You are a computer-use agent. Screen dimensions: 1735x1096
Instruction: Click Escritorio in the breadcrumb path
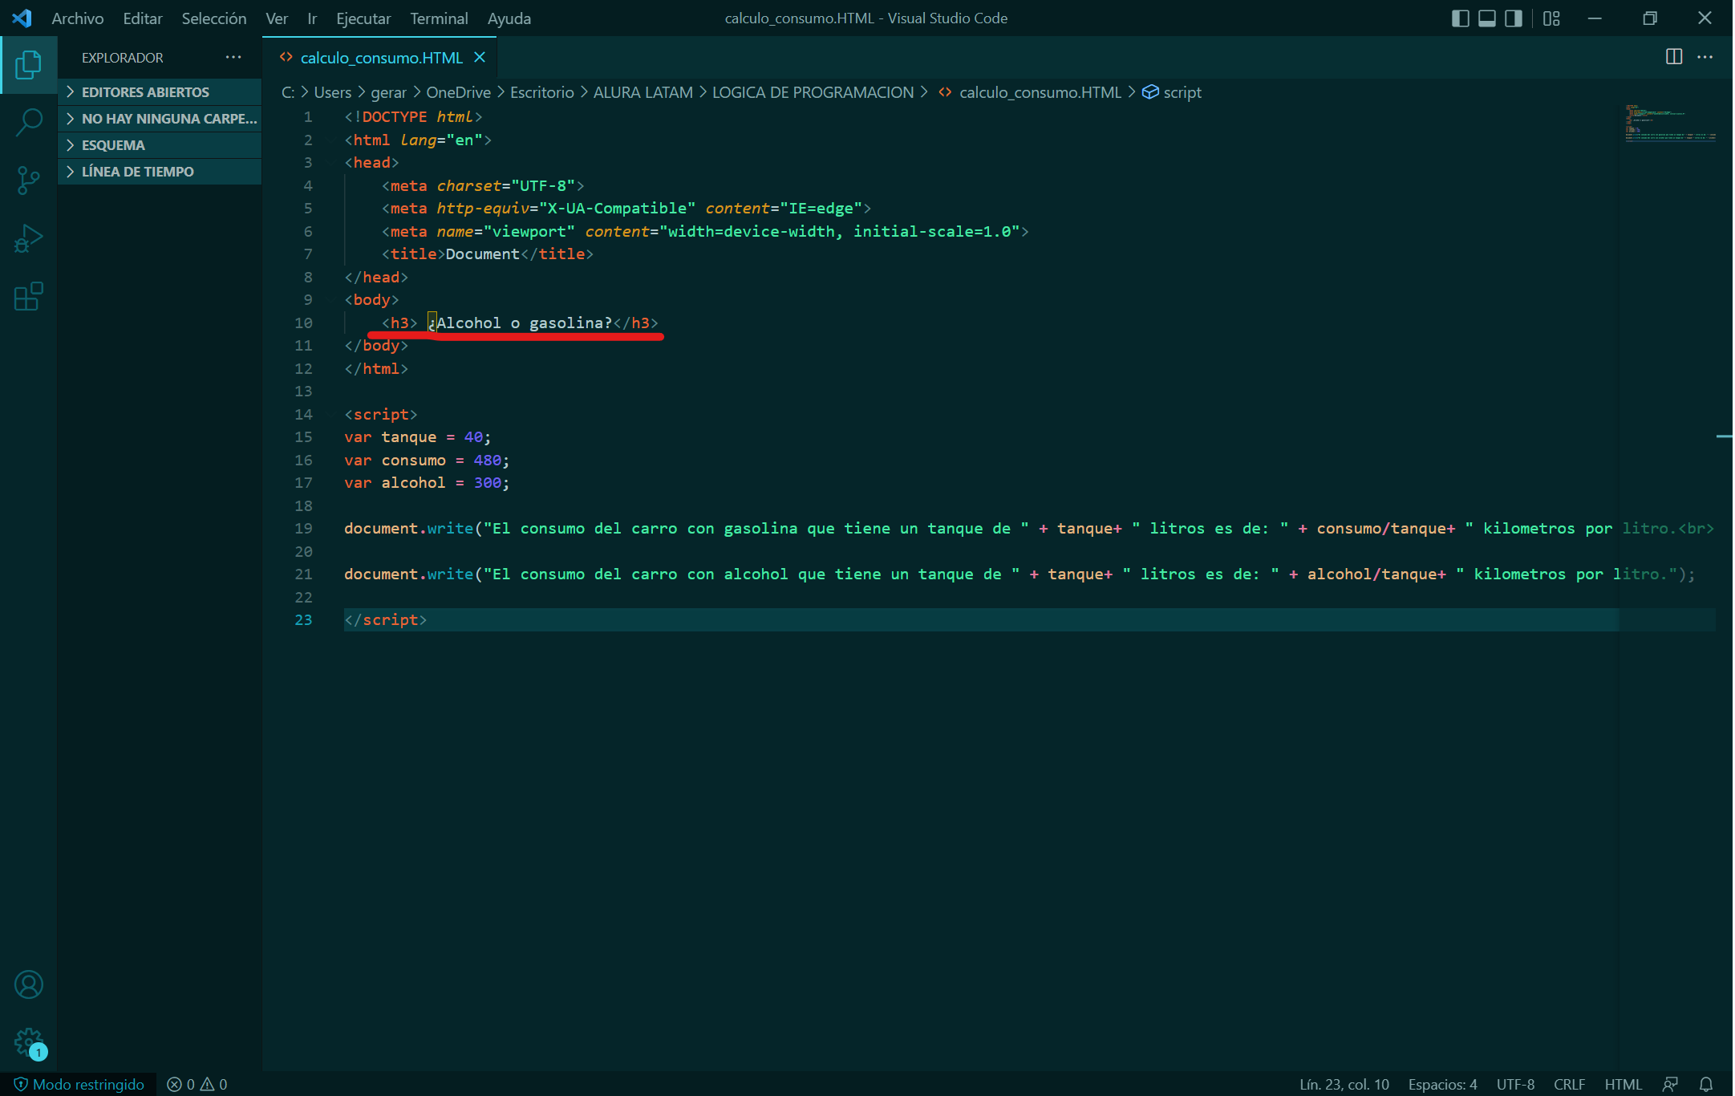point(542,92)
